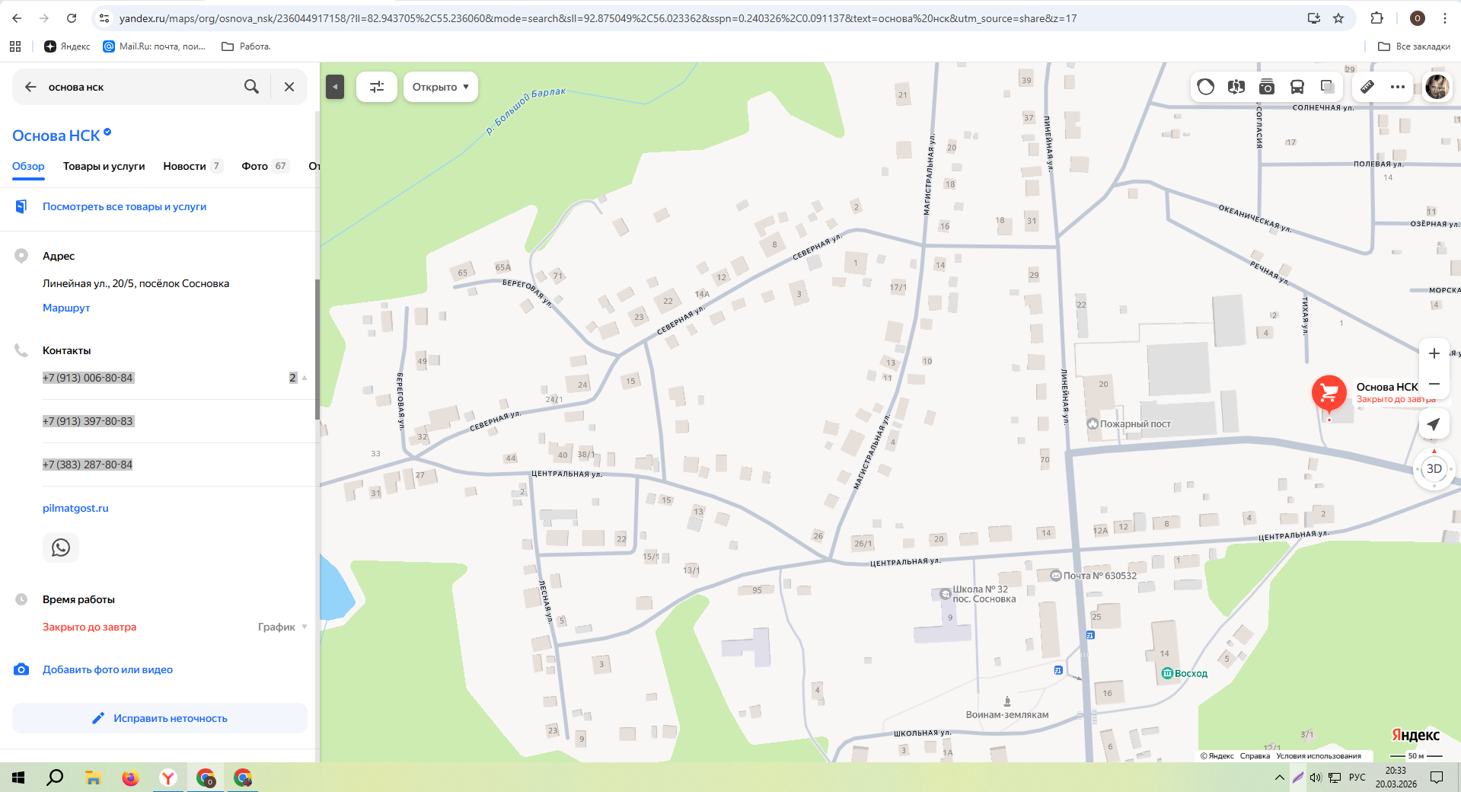Clear search with the X icon
The height and width of the screenshot is (792, 1461).
[x=289, y=87]
